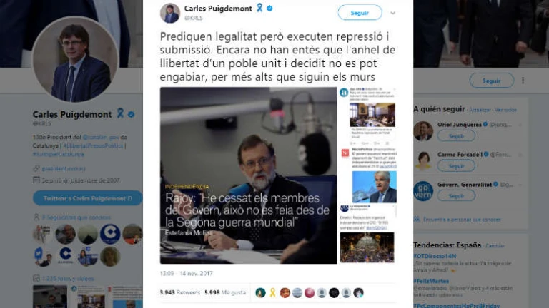Click the large Carles Puigdemont profile photo
Image resolution: width=549 pixels, height=308 pixels.
(x=75, y=59)
